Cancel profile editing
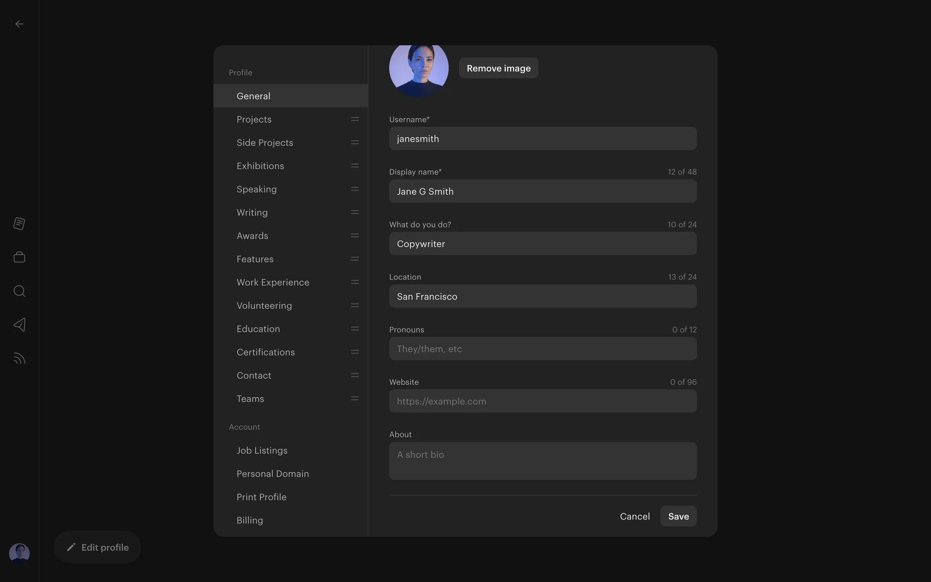The width and height of the screenshot is (931, 582). click(635, 516)
